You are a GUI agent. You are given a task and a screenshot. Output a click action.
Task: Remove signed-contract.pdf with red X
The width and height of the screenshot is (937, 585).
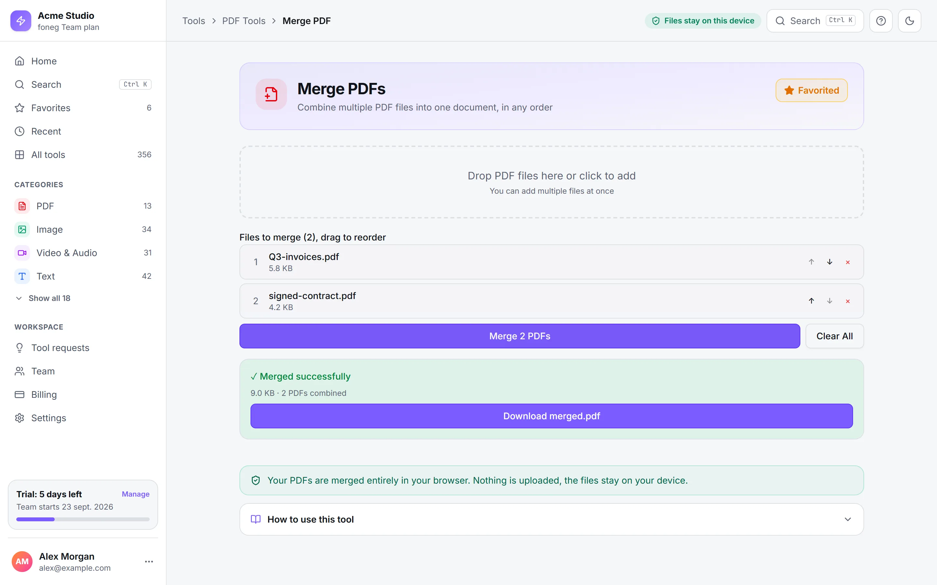click(848, 301)
